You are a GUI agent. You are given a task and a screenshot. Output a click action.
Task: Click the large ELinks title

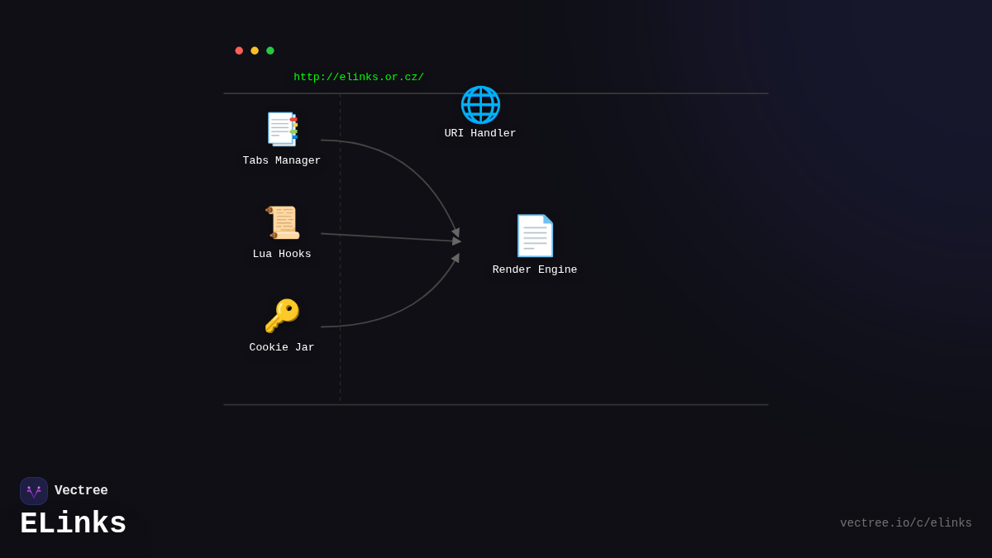(73, 524)
